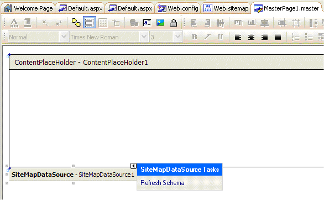Viewport: 324px width, 200px height.
Task: Collapse the SiteMapDataSource Tasks smart tag arrow
Action: tap(133, 166)
